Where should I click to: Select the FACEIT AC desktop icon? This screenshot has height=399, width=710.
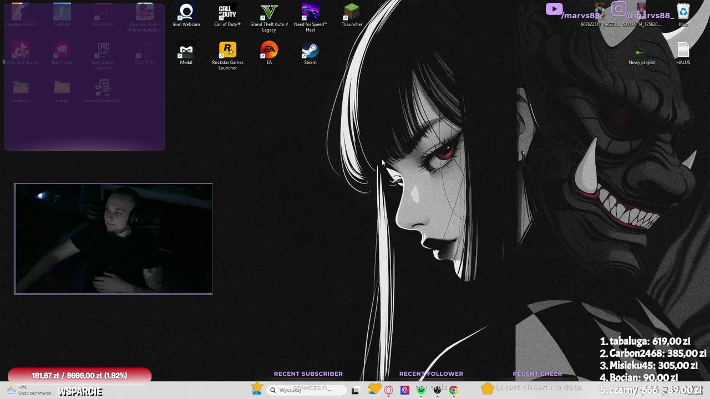pos(144,54)
